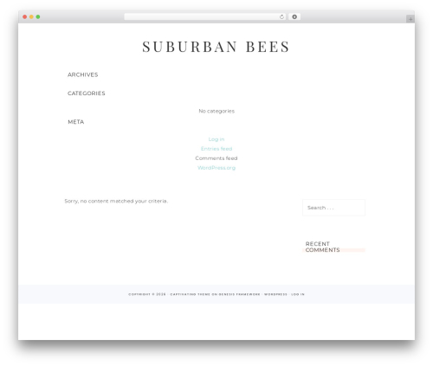Open the Comments feed link
433x366 pixels.
click(x=216, y=158)
